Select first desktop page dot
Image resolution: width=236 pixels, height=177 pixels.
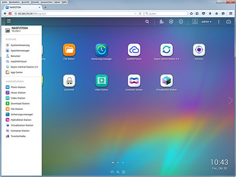point(113,162)
